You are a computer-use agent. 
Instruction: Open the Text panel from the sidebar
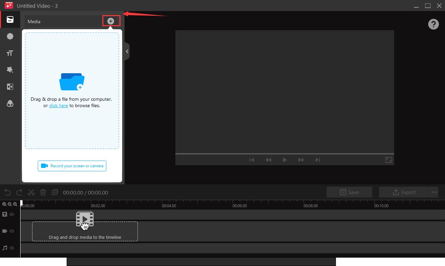[10, 53]
